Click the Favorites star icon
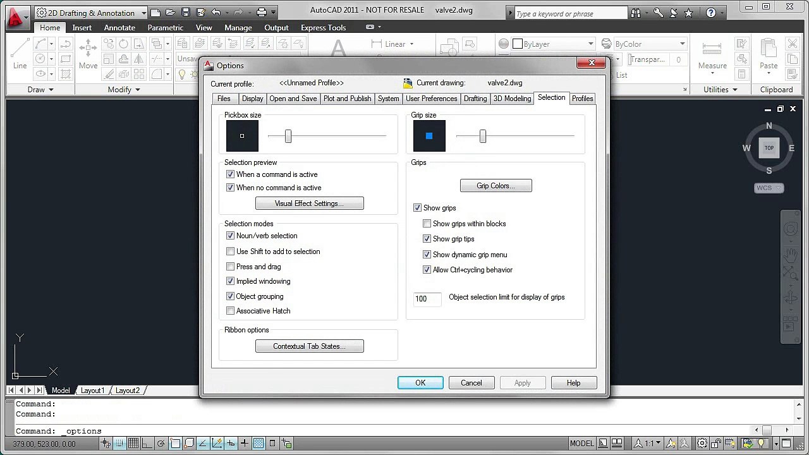 pos(688,13)
